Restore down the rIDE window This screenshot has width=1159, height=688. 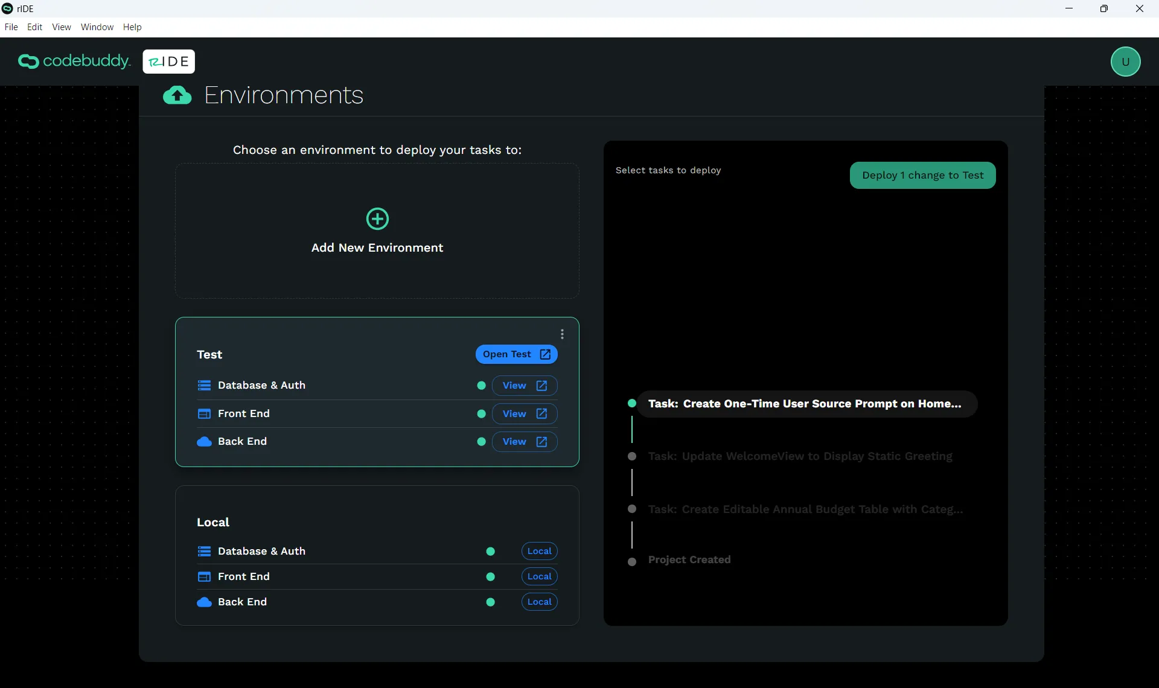[x=1104, y=8]
